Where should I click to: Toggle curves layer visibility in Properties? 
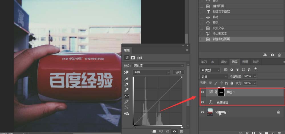[x=174, y=131]
